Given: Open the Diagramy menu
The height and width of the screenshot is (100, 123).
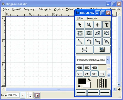Looking at the screenshot, I should 29,9.
